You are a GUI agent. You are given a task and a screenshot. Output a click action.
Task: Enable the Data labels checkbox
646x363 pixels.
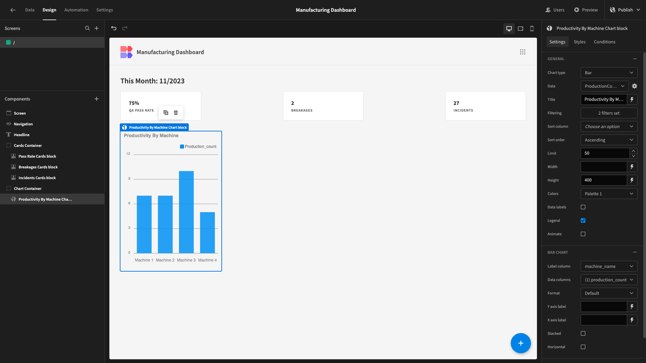[583, 207]
